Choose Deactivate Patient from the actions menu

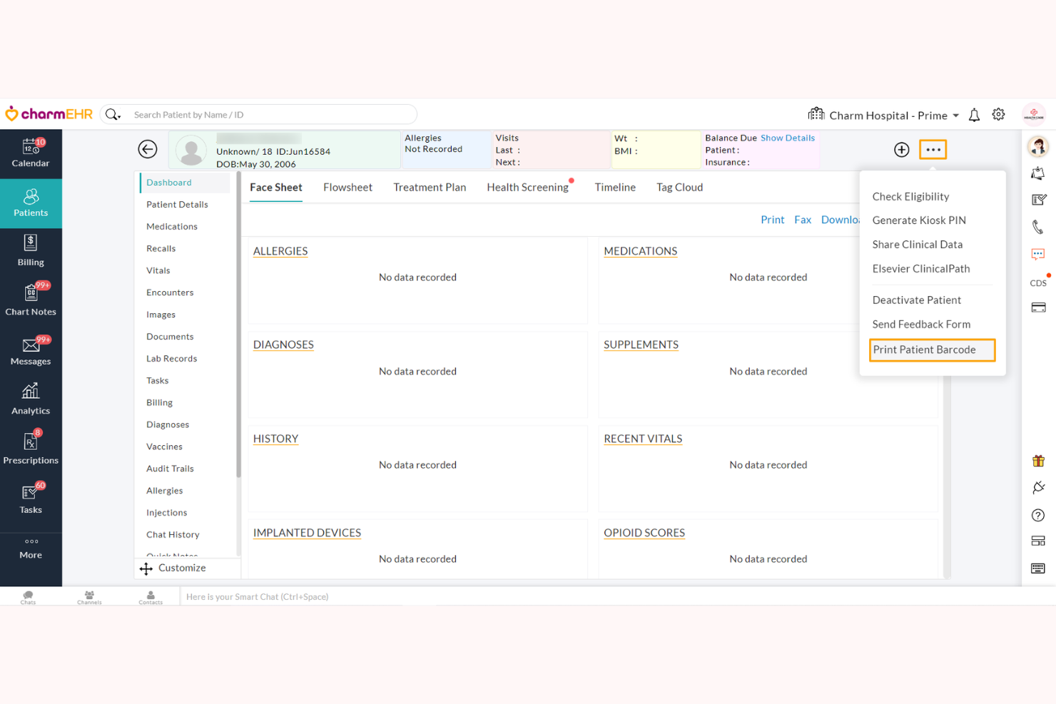pyautogui.click(x=917, y=300)
